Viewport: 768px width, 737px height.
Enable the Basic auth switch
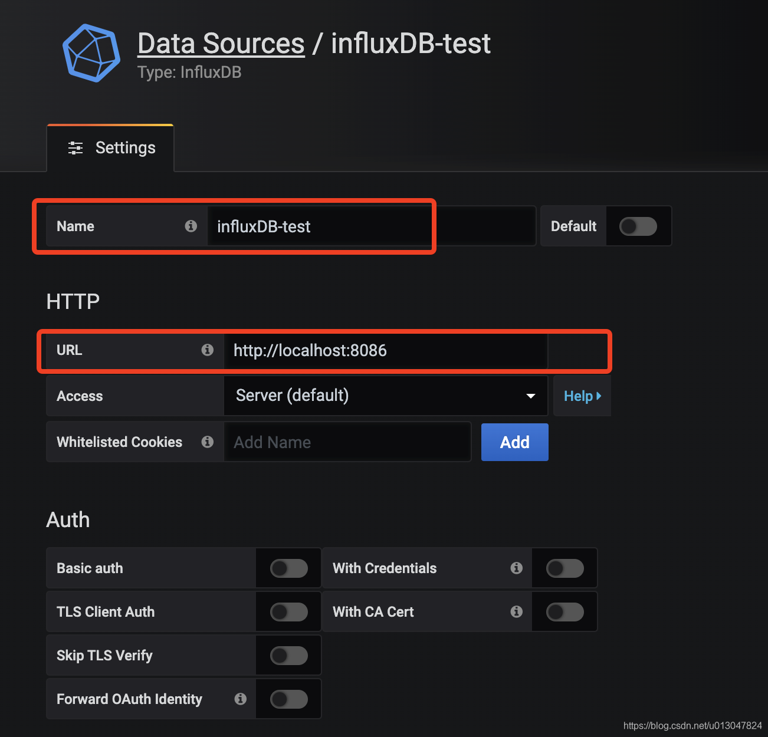[289, 568]
